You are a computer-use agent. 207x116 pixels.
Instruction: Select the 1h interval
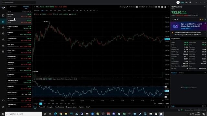73,11
